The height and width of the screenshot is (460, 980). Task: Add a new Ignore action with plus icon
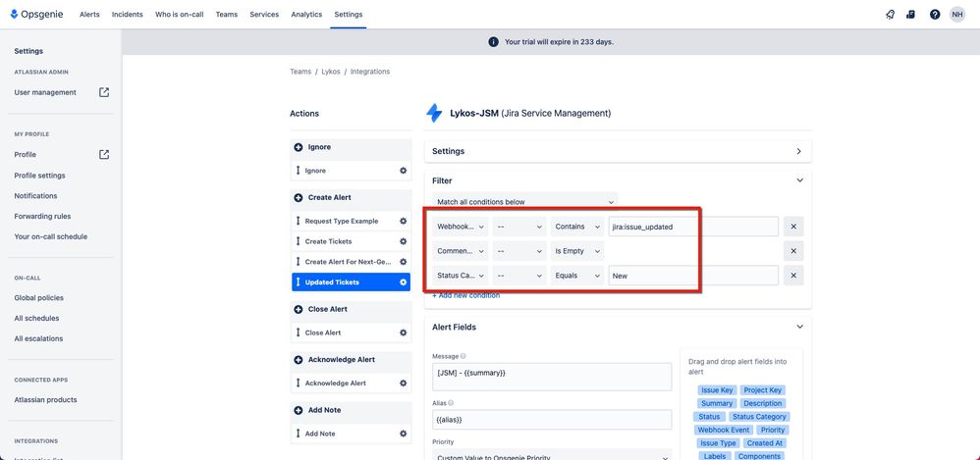(x=299, y=147)
